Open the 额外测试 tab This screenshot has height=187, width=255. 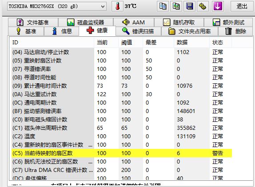228,22
